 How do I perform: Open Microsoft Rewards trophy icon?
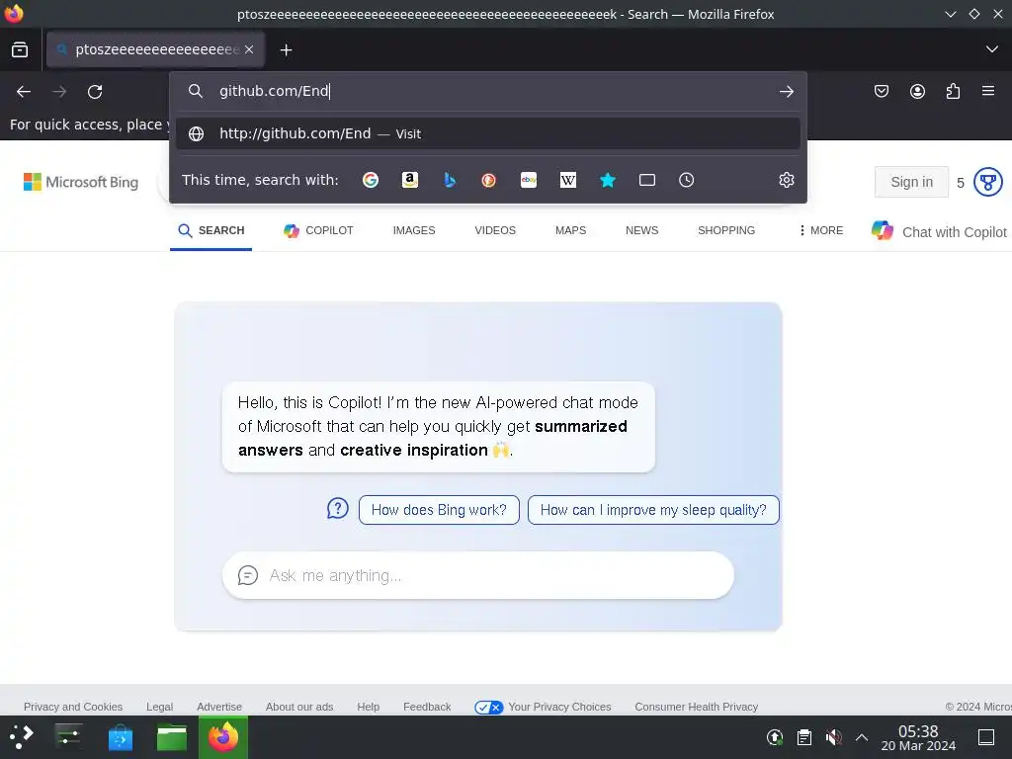(x=987, y=182)
